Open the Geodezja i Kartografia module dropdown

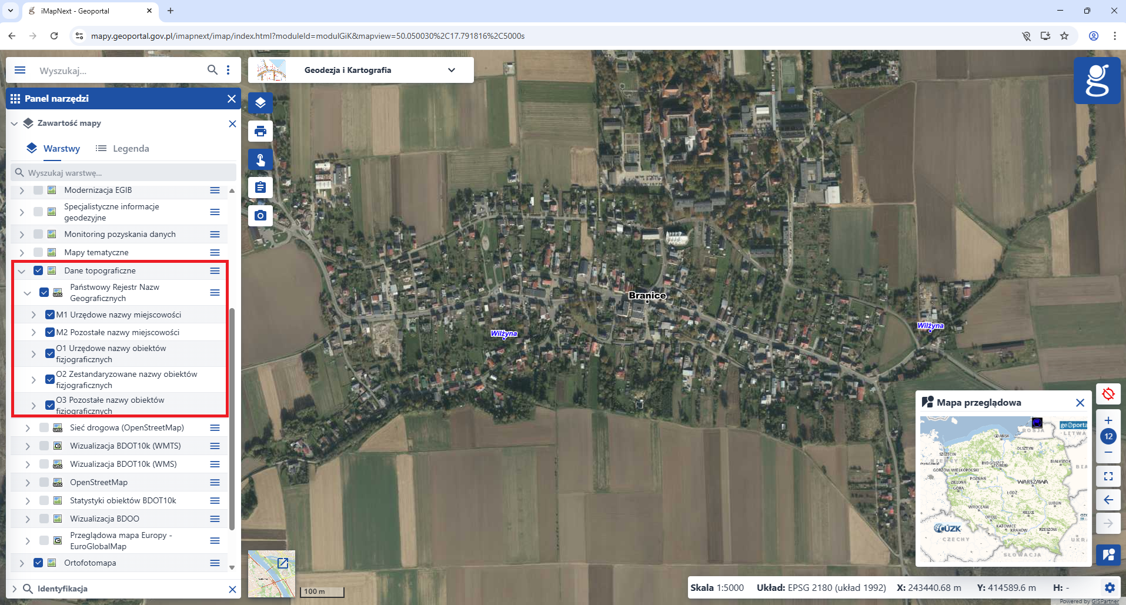452,70
